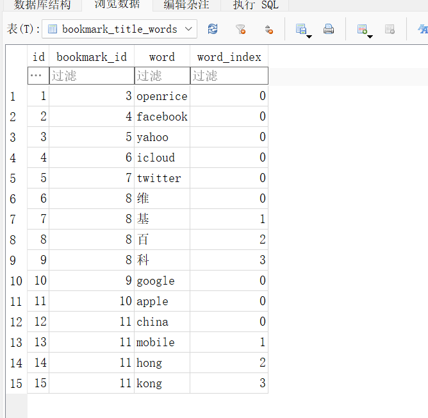Select the cell 'kong'
This screenshot has width=428, height=418.
pos(162,383)
